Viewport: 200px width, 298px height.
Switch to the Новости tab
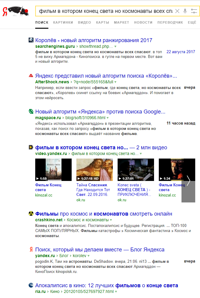point(143,22)
